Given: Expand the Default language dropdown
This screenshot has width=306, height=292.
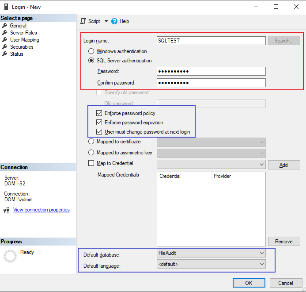Looking at the screenshot, I should 262,264.
